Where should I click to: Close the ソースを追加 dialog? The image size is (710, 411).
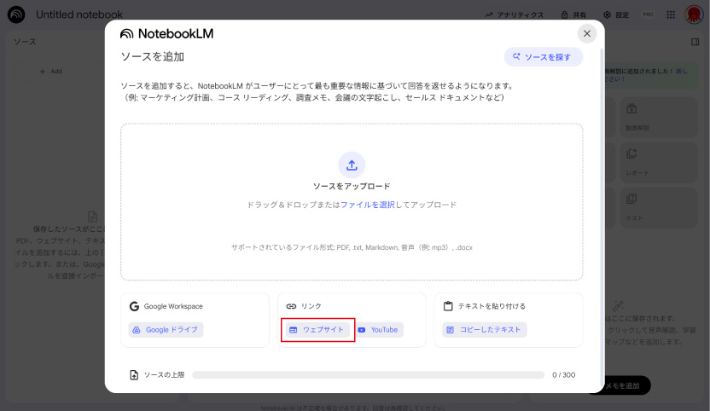586,33
